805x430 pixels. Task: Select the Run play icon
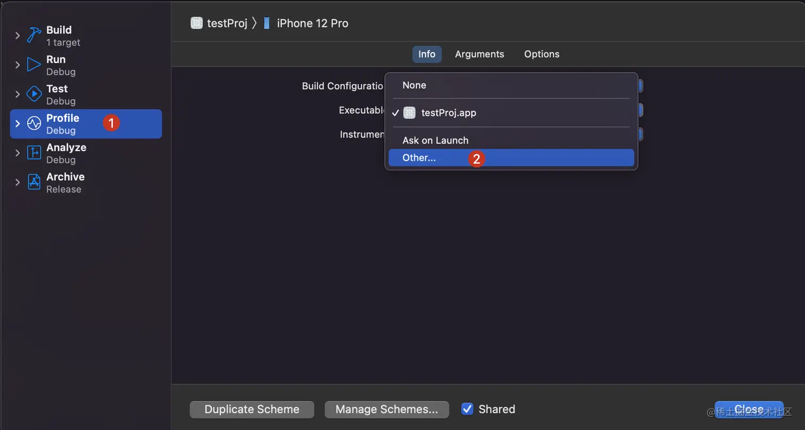click(x=34, y=65)
